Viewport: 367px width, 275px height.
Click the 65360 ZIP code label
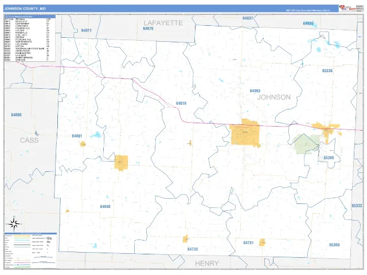tap(334, 245)
